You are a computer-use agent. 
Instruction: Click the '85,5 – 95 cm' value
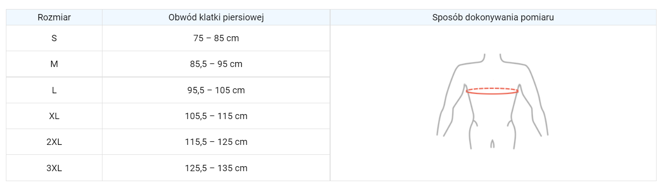[x=216, y=64]
